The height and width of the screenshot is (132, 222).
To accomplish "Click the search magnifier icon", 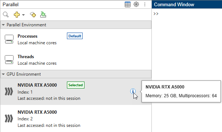I will coord(6,15).
